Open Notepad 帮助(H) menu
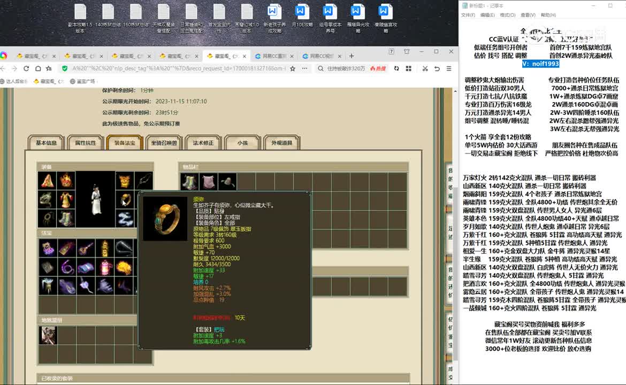 point(548,15)
